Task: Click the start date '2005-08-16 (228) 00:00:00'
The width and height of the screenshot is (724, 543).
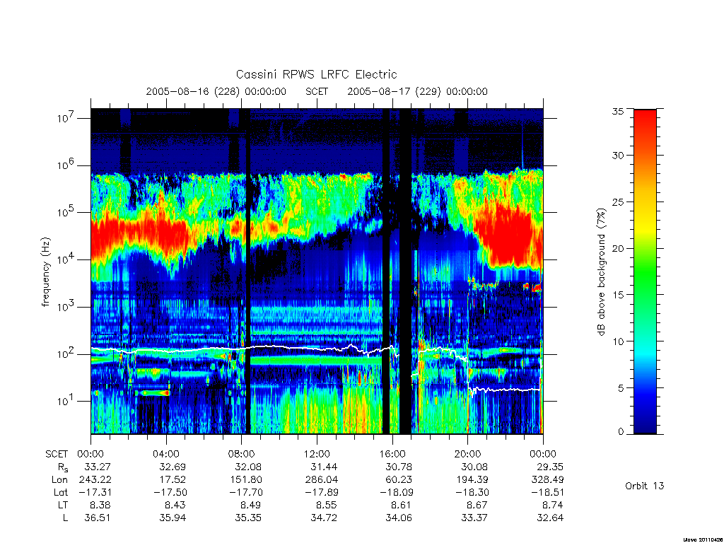Action: click(x=216, y=91)
